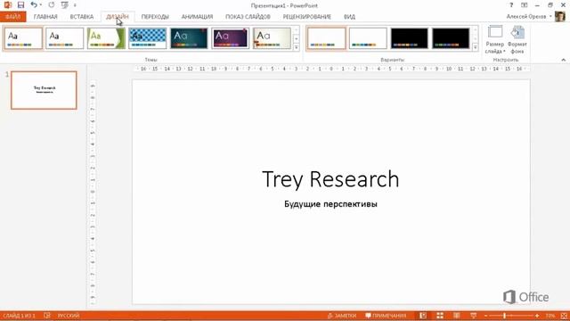This screenshot has height=321, width=570.
Task: Open the РЕЦЕНЗИРОВАНИЕ tab
Action: coord(306,17)
